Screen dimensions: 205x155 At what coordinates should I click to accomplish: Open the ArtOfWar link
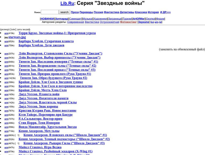click(139, 19)
